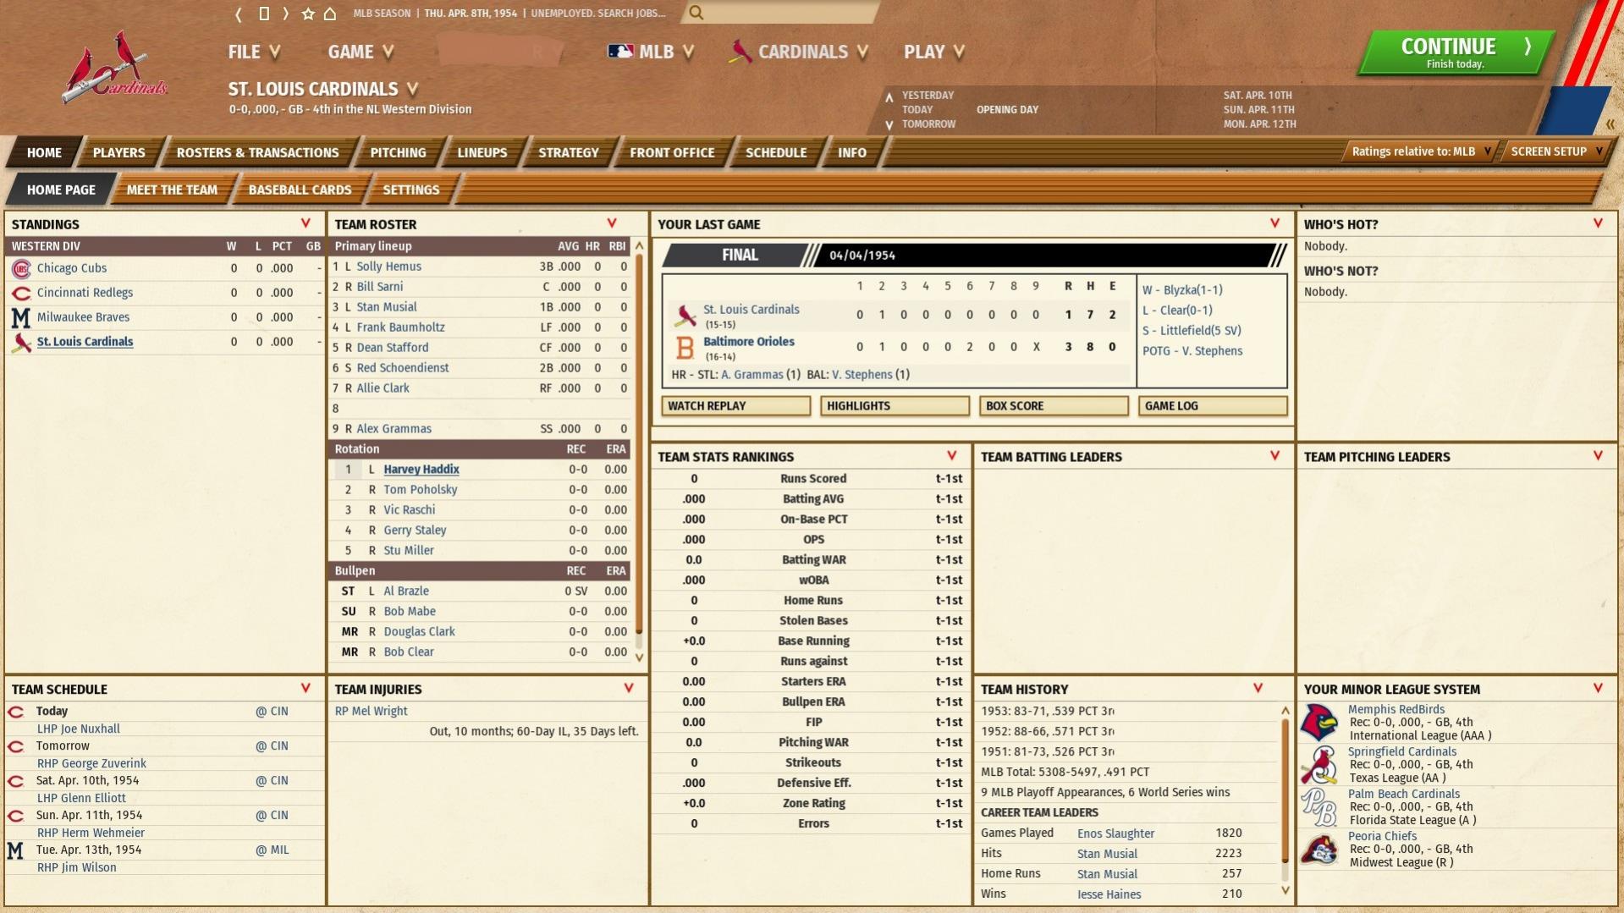Select the BASEBALL CARDS subtab
This screenshot has height=913, width=1624.
pyautogui.click(x=300, y=190)
